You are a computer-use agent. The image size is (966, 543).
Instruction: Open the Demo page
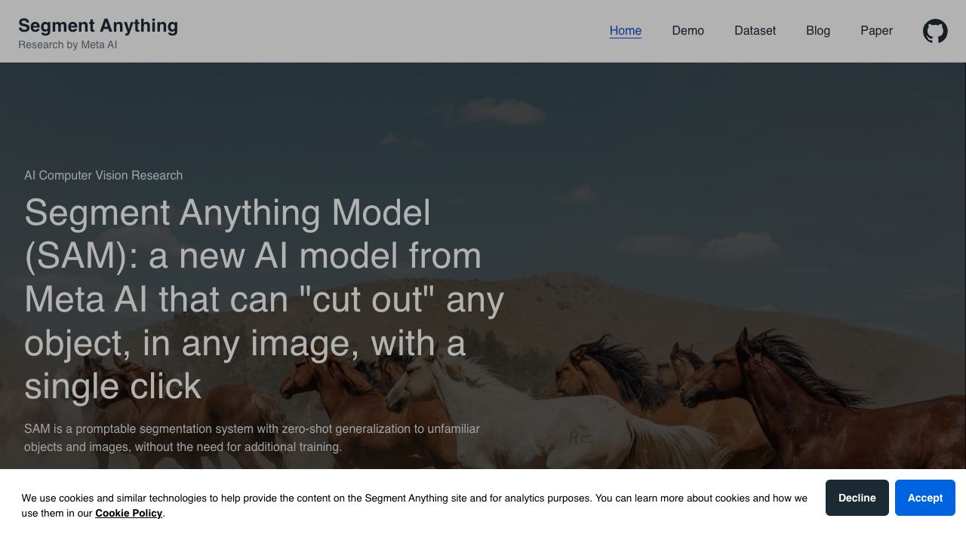click(688, 31)
